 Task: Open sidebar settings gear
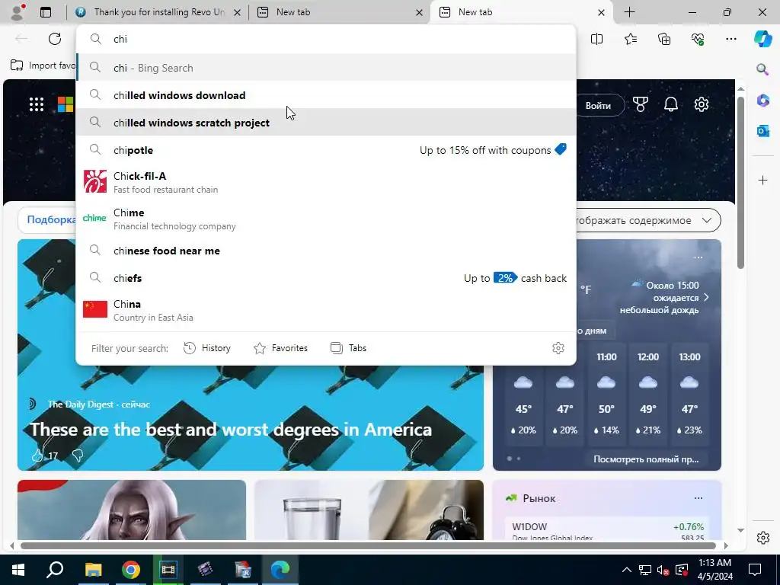click(762, 538)
